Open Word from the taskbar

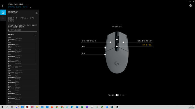pos(77,107)
